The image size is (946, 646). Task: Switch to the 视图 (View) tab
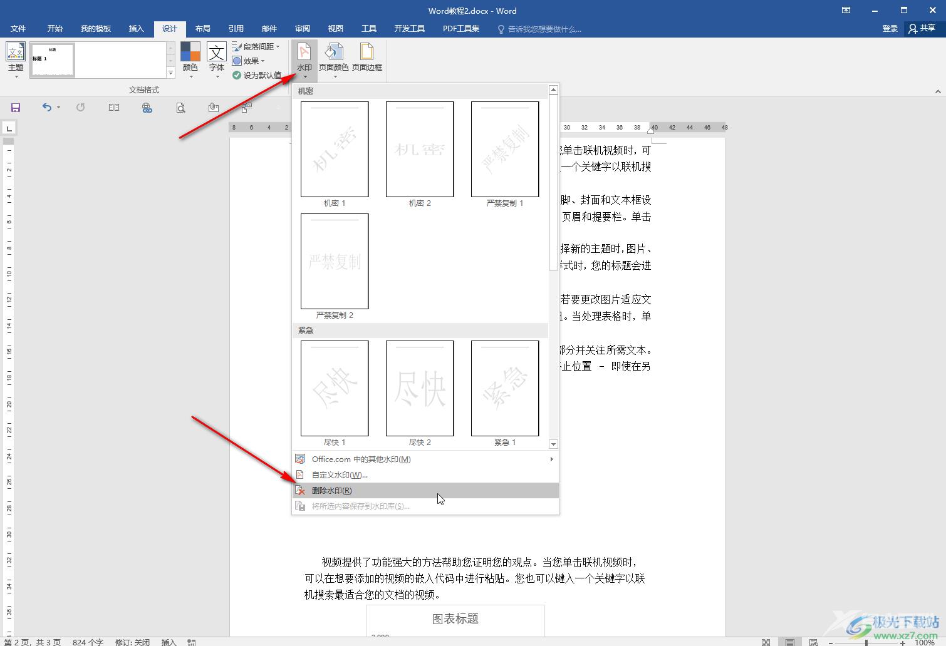coord(336,29)
